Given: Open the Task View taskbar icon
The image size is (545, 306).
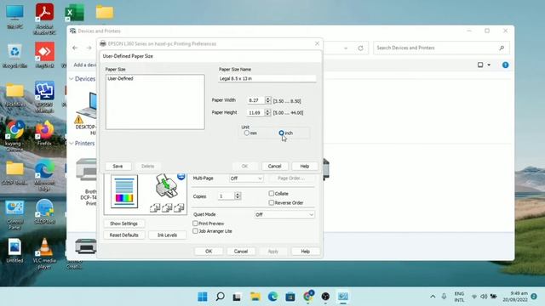Looking at the screenshot, I should (237, 297).
